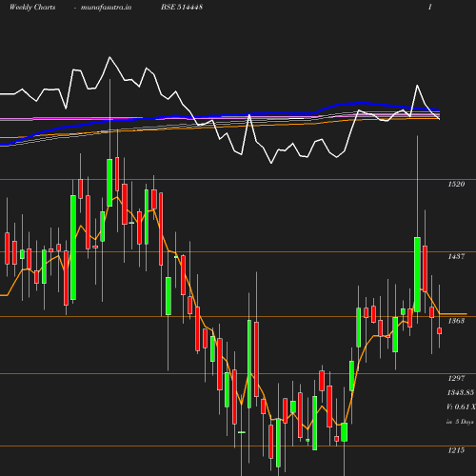Click the 'BSE 514448' symbol label

click(x=182, y=7)
